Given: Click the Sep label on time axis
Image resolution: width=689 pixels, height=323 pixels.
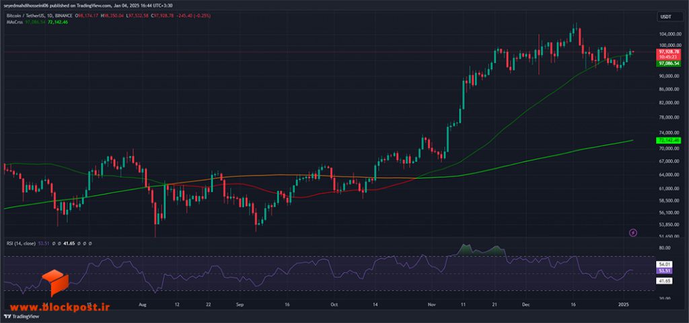Looking at the screenshot, I should click(x=240, y=304).
